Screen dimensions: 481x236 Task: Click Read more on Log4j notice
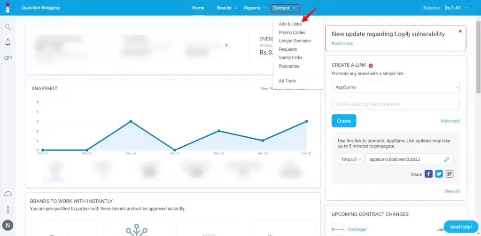[342, 44]
